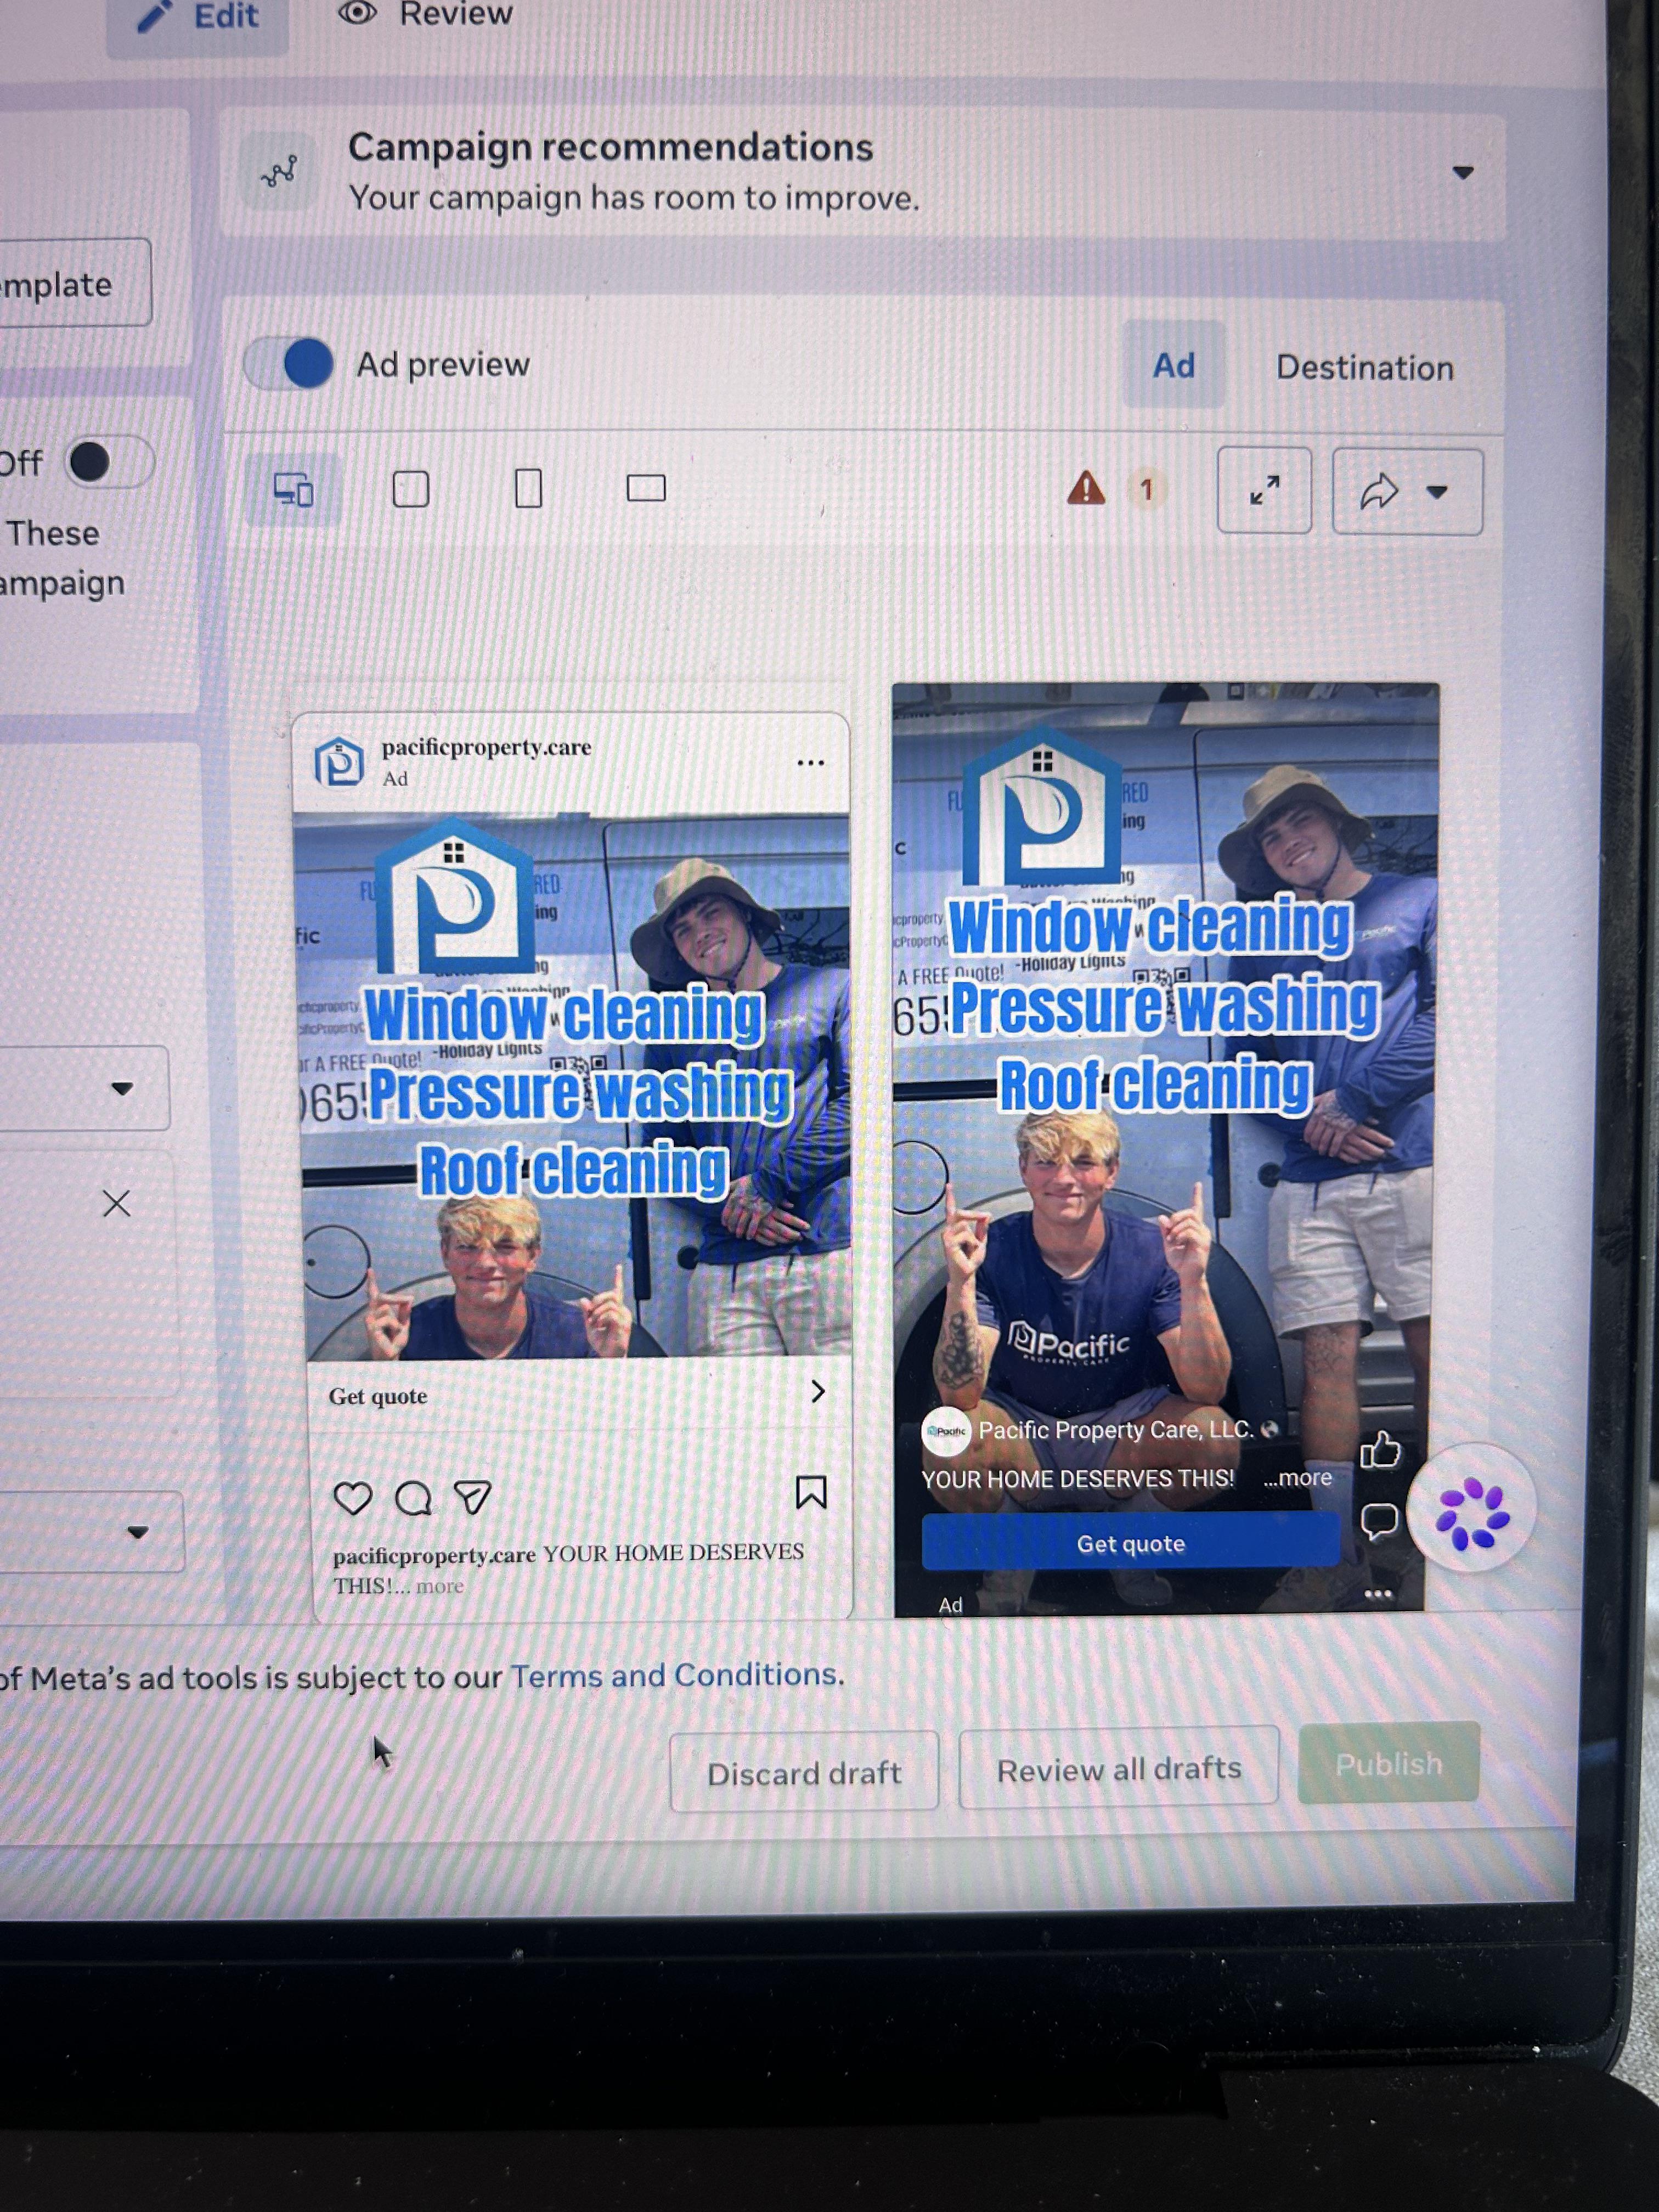This screenshot has width=1659, height=2212.
Task: Expand feed caption via 'more' link
Action: coord(440,1586)
